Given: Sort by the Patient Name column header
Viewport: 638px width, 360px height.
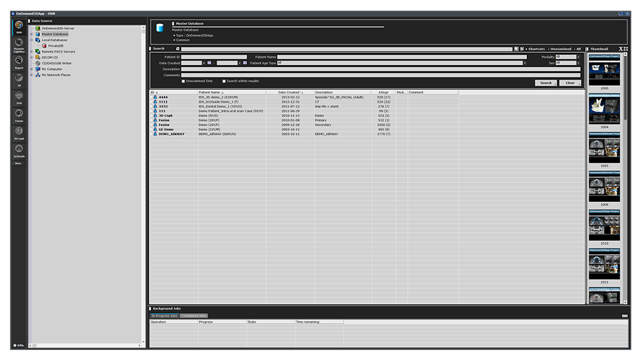Looking at the screenshot, I should (x=232, y=92).
